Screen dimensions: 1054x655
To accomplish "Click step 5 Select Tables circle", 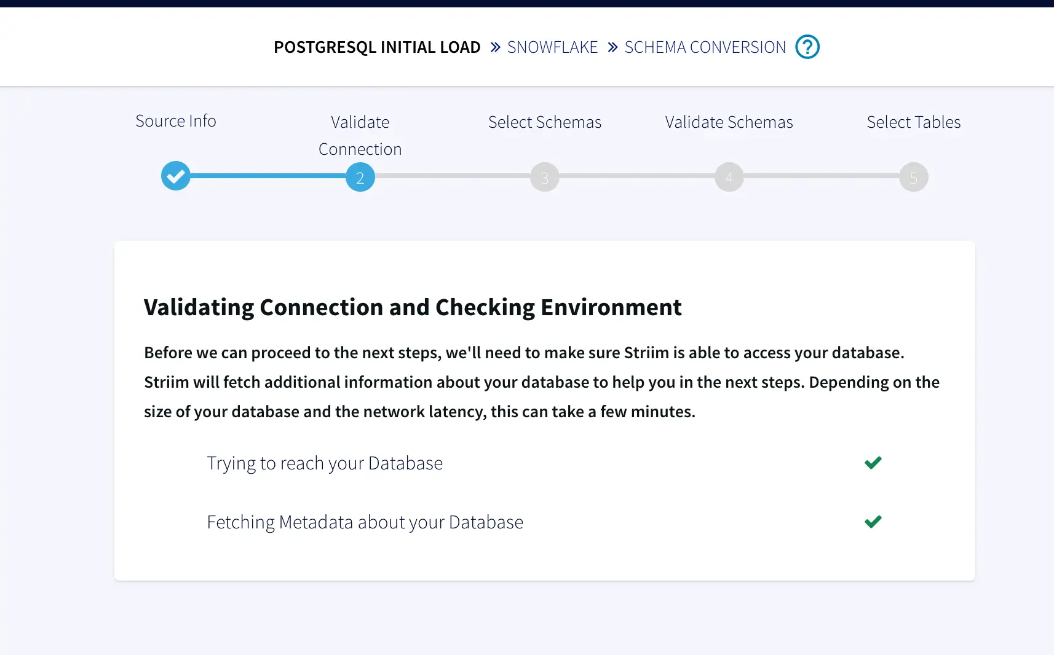I will pyautogui.click(x=913, y=177).
